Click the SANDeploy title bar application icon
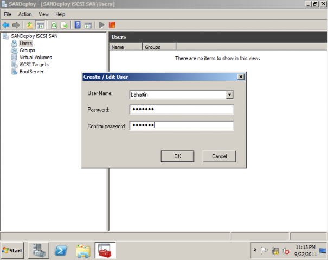 [x=4, y=4]
